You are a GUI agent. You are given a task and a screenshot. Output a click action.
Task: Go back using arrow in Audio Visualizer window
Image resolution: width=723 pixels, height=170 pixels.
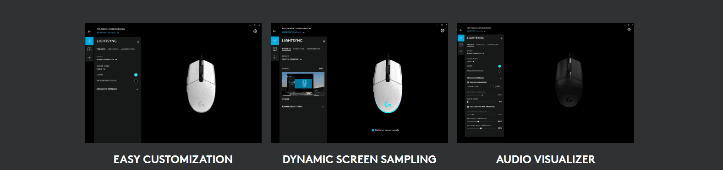pyautogui.click(x=461, y=30)
